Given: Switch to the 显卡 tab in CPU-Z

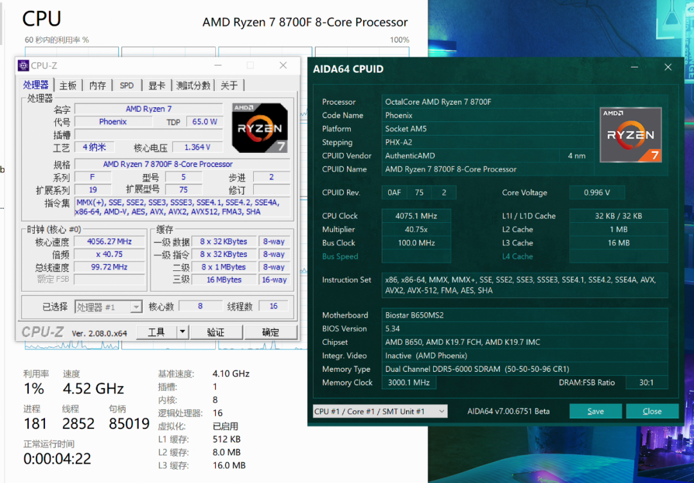Looking at the screenshot, I should [157, 85].
